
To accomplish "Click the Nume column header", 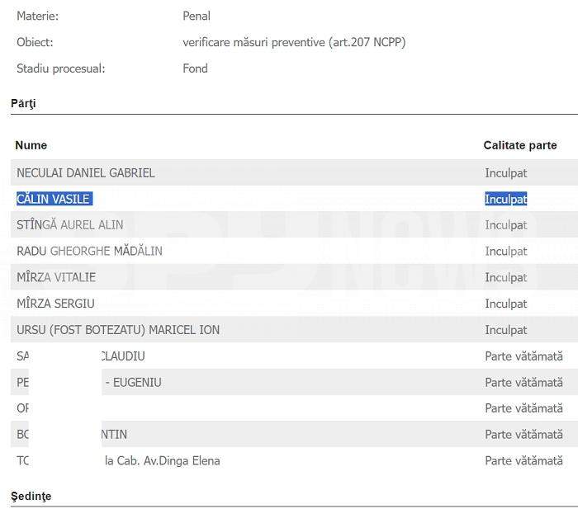I will click(31, 145).
